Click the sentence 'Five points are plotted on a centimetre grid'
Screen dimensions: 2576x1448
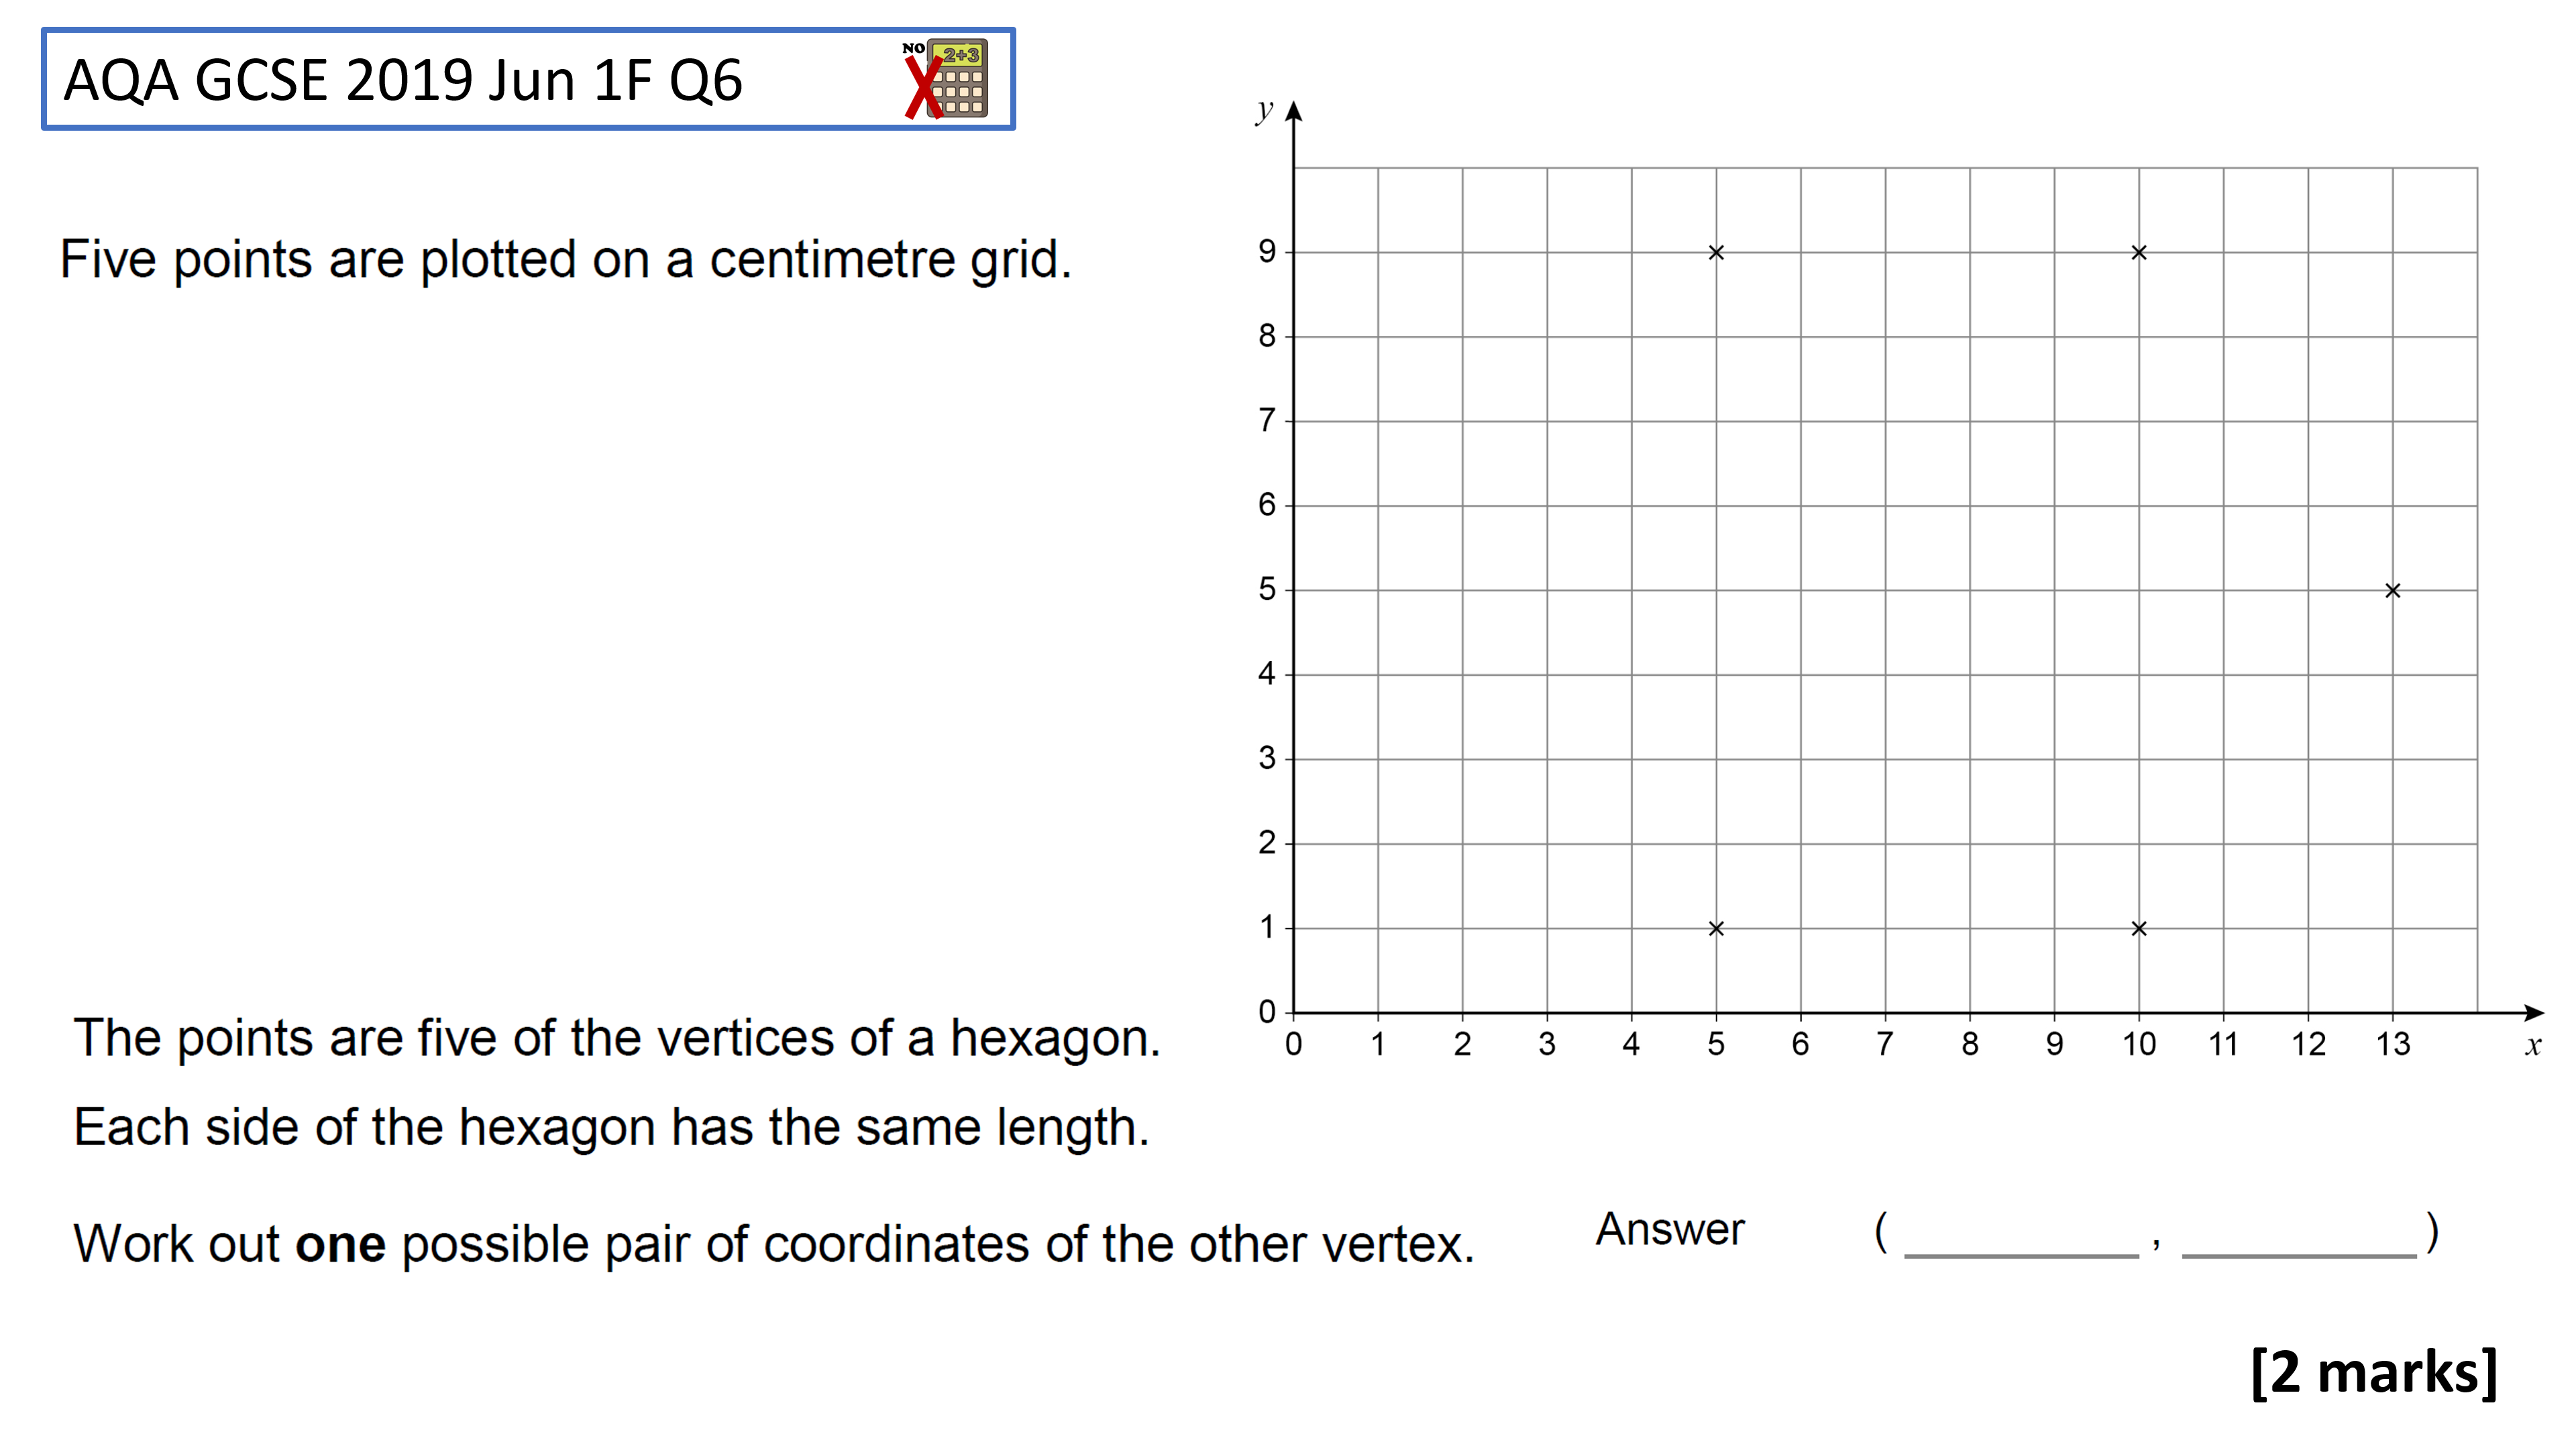(565, 260)
